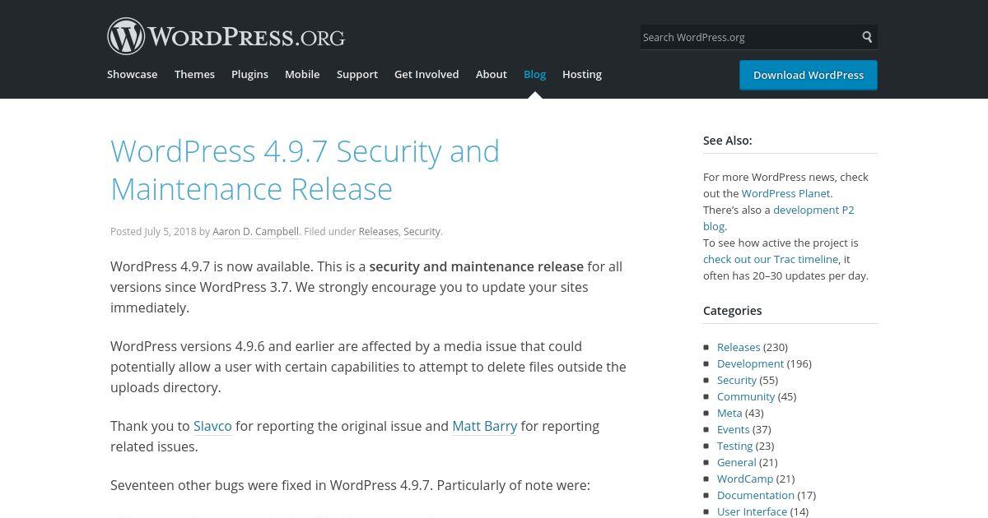
Task: Open the Releases tag under the post title
Action: (x=379, y=232)
